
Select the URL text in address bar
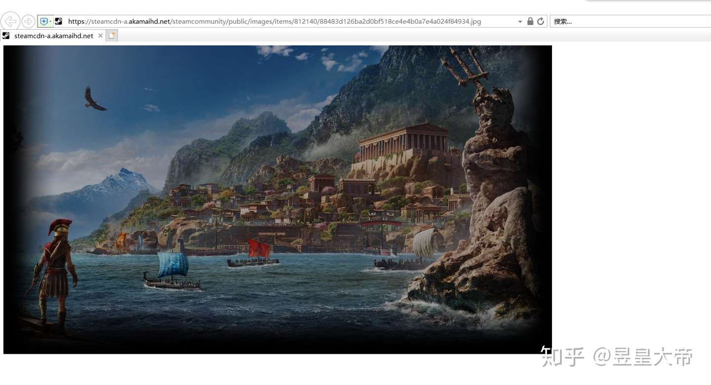click(275, 21)
